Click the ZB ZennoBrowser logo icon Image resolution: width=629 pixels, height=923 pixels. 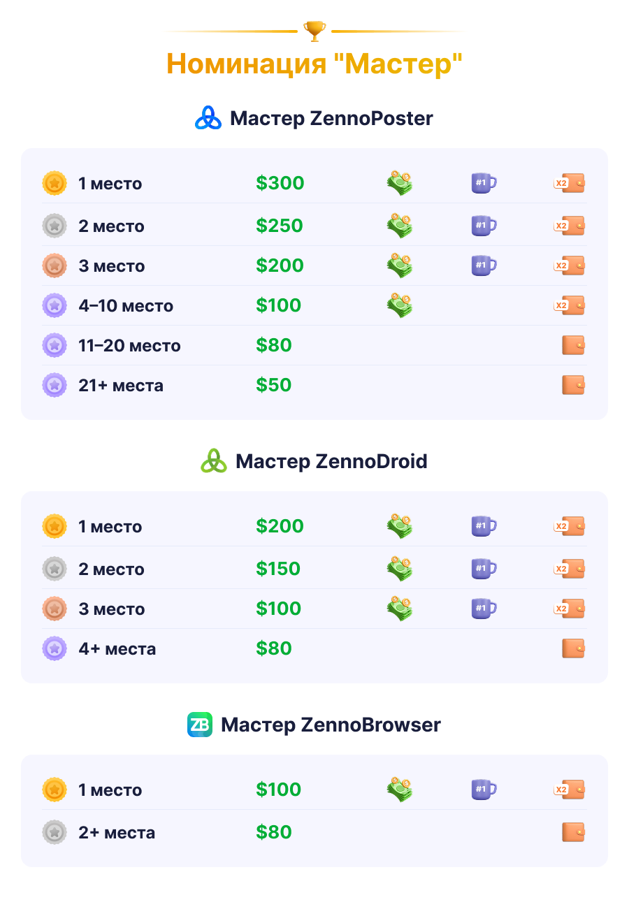point(200,725)
